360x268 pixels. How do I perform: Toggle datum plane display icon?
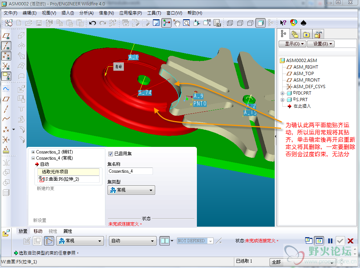click(6, 36)
